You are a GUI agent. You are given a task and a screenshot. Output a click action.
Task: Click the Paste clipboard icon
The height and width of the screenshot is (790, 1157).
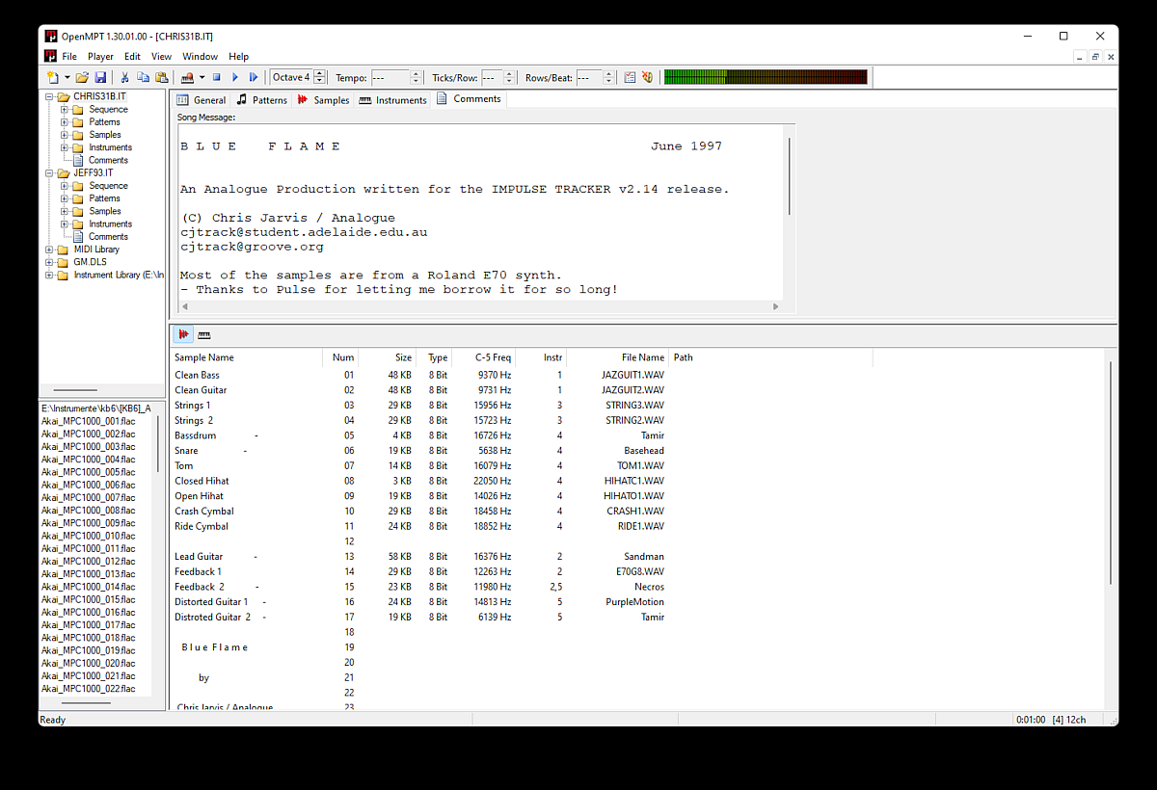162,77
